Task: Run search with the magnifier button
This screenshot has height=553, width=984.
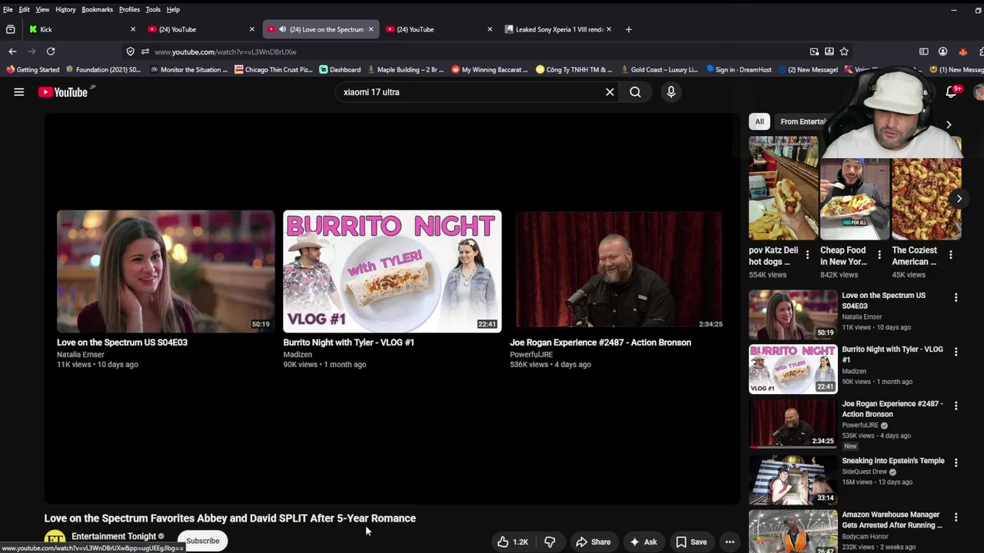Action: pos(635,92)
